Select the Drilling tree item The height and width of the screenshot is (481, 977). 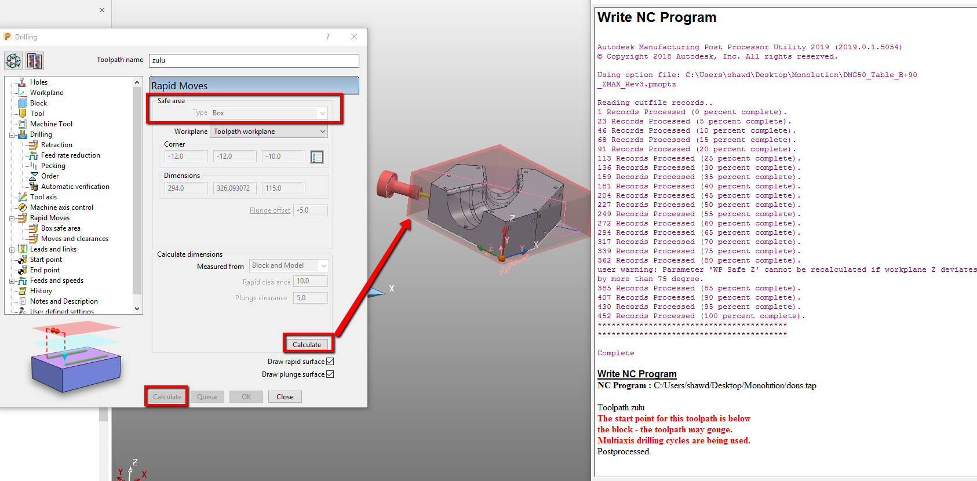pos(41,134)
